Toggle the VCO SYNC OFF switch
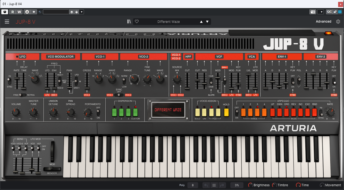 pos(119,95)
